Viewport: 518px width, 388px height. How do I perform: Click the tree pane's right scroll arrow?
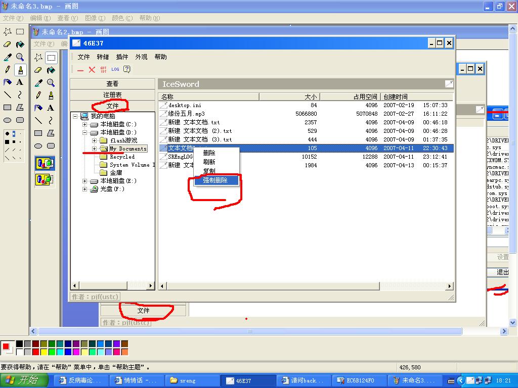point(151,286)
